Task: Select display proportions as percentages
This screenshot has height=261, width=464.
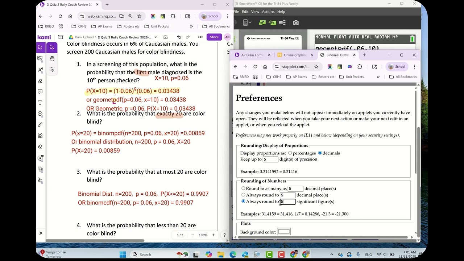Action: tap(290, 153)
